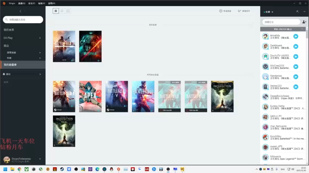Viewport: 309px width, 173px height.
Task: Click the friends list scrollbar
Action: coord(307,33)
